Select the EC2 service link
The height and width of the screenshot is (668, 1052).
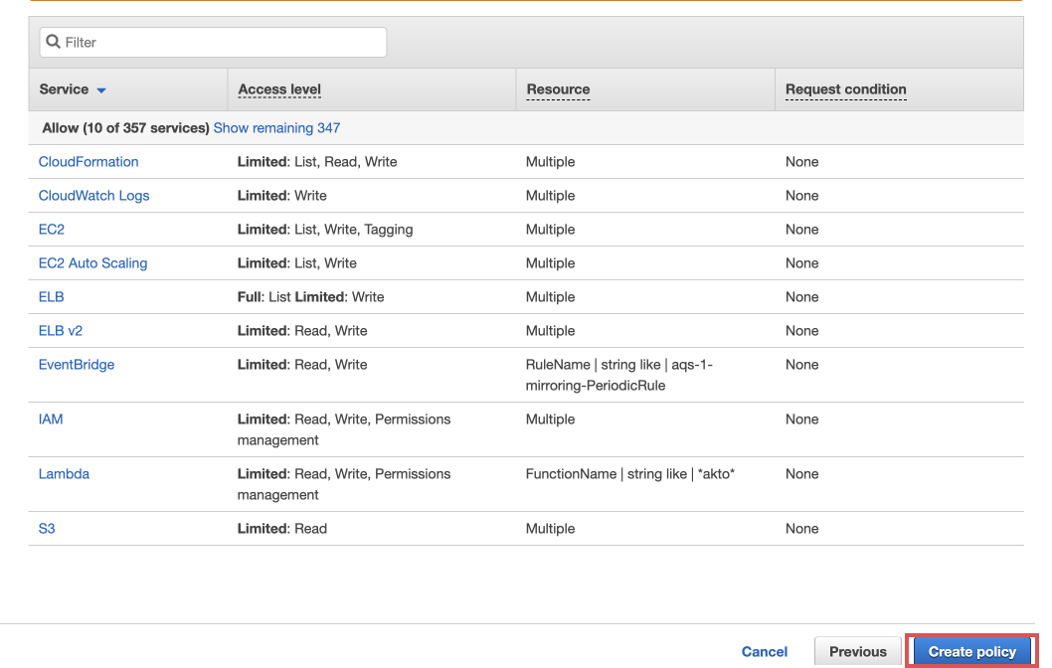tap(51, 229)
